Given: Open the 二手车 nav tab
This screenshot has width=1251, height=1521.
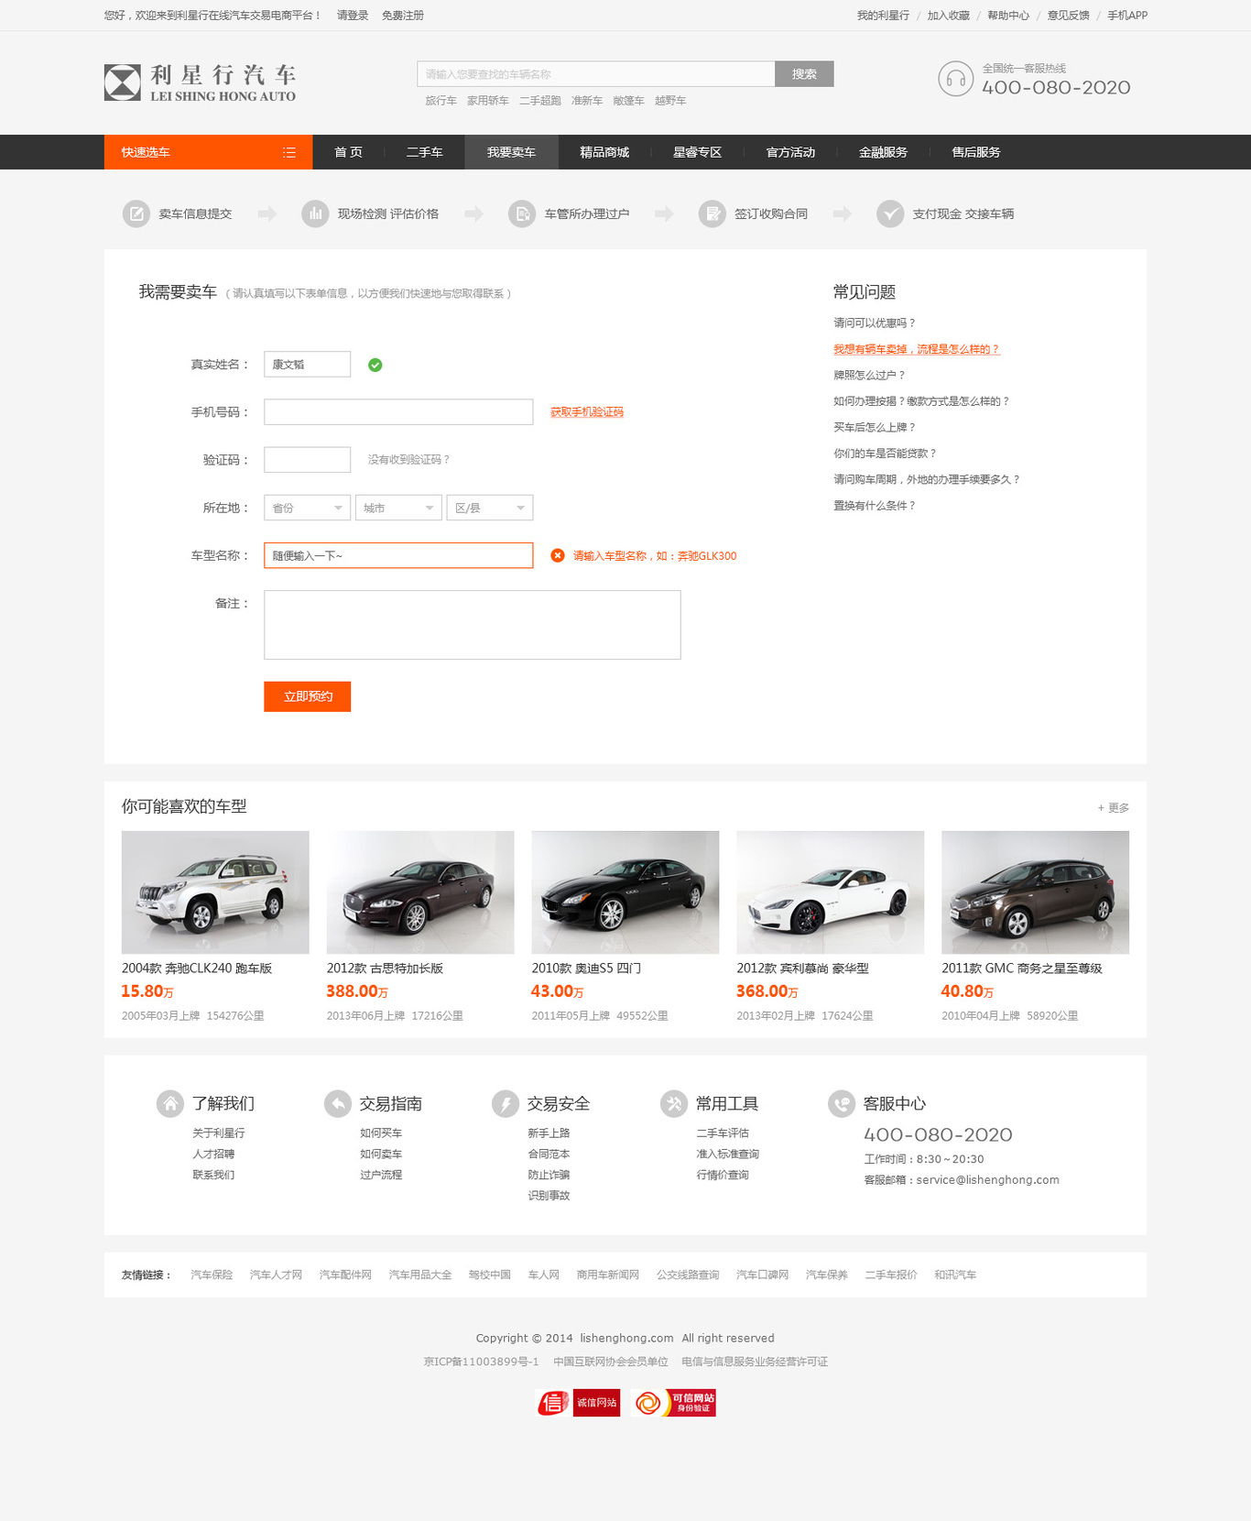Looking at the screenshot, I should point(424,152).
